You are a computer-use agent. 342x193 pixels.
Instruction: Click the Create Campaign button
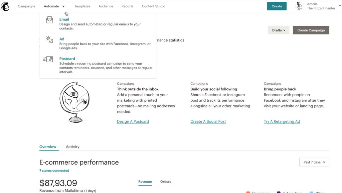[x=311, y=30]
